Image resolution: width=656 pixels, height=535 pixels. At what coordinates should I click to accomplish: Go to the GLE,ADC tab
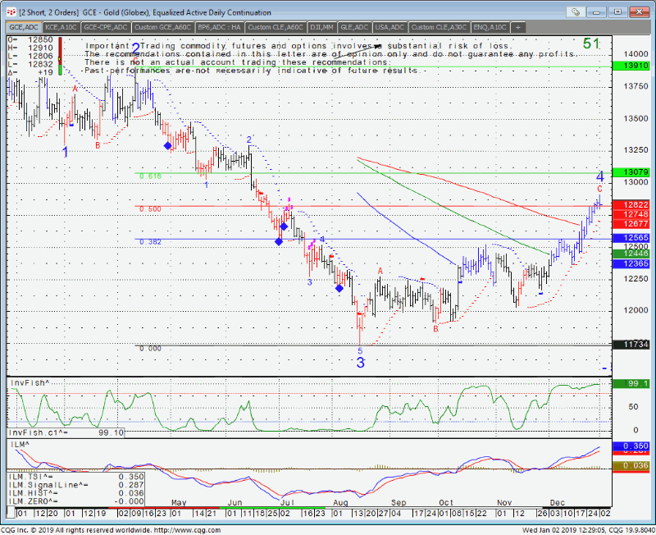pyautogui.click(x=354, y=27)
